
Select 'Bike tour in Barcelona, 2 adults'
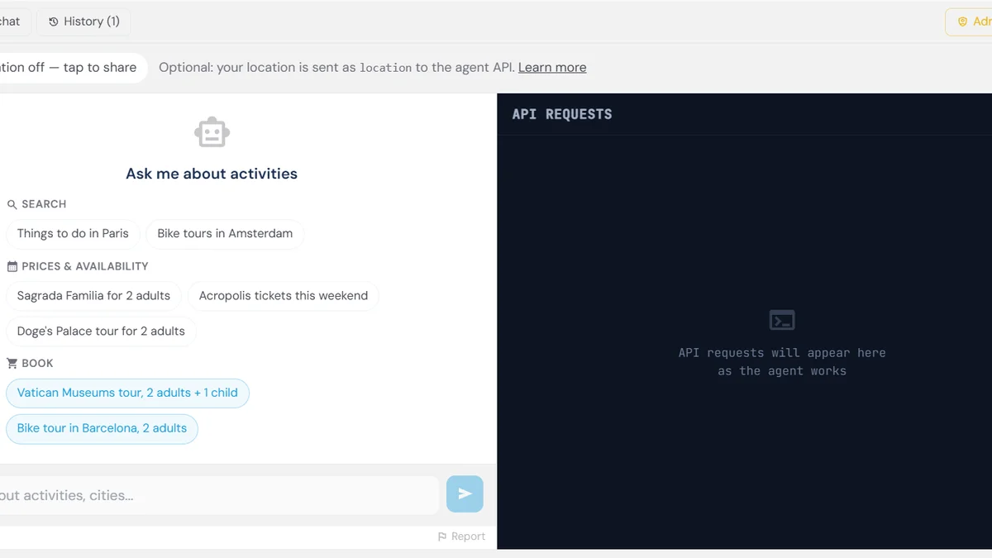tap(102, 428)
